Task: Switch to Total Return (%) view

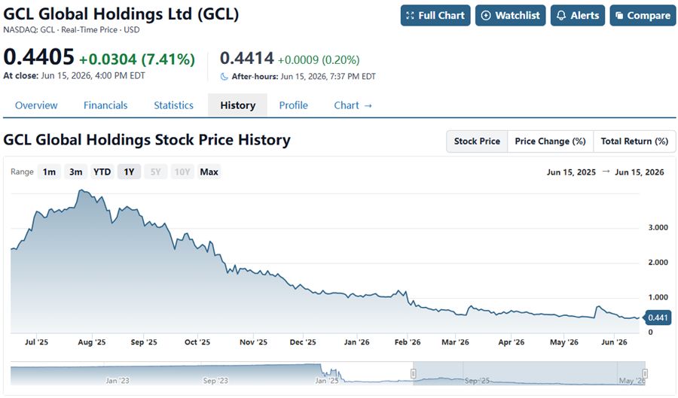Action: coord(634,141)
